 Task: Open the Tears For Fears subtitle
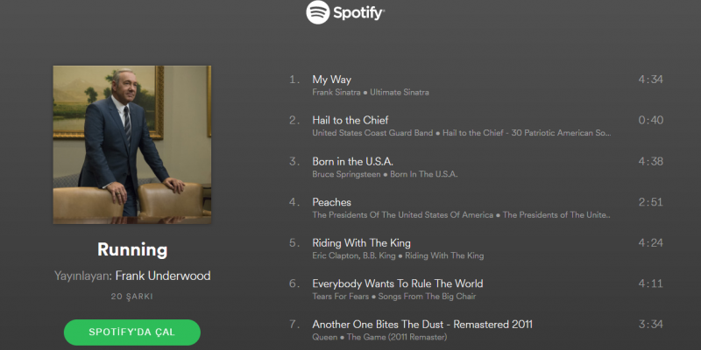(x=341, y=297)
